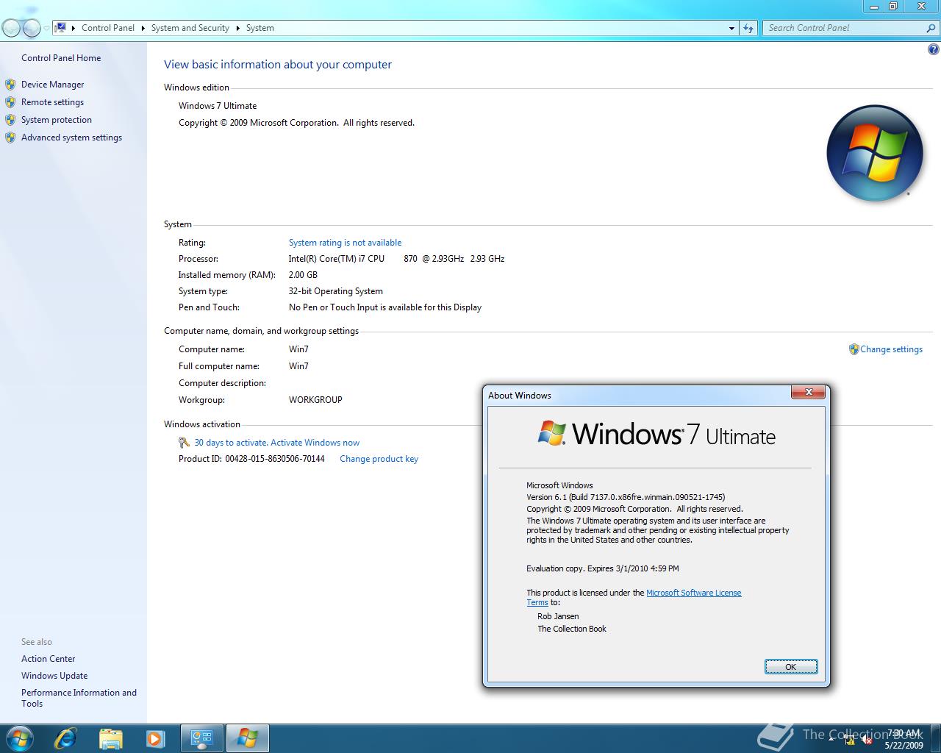Open Action Center link

(48, 659)
